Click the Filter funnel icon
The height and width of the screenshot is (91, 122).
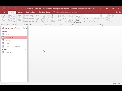[20, 17]
